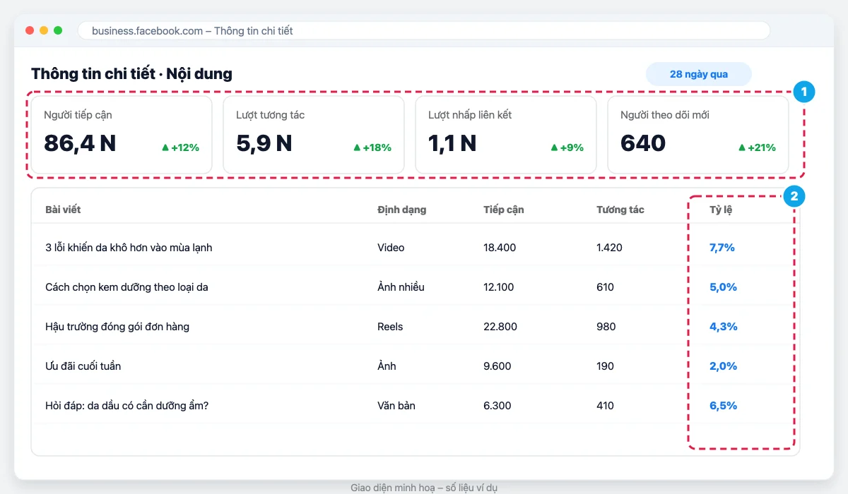
Task: Select the Người theo dõi mới card
Action: [698, 135]
